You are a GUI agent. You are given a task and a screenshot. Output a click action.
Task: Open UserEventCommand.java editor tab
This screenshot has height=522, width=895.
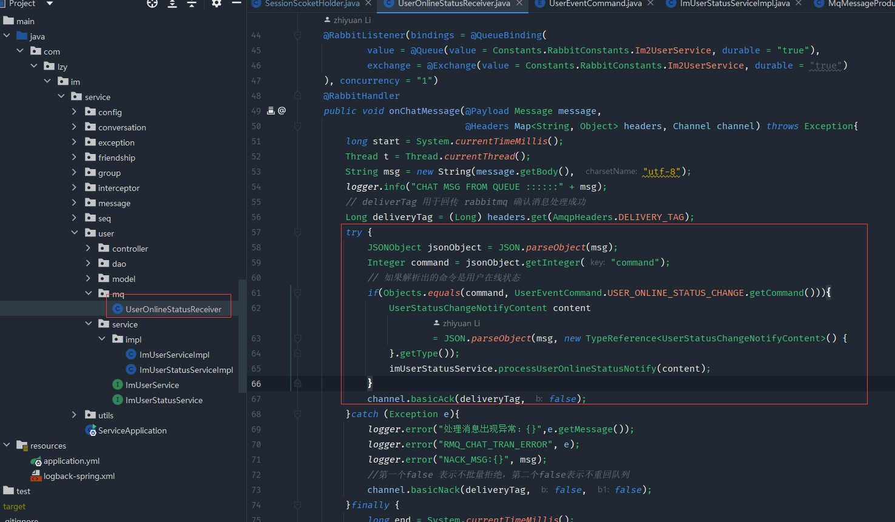(595, 4)
